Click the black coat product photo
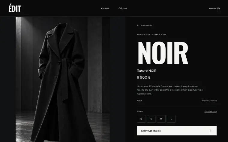The width and height of the screenshot is (228, 142). click(63, 79)
